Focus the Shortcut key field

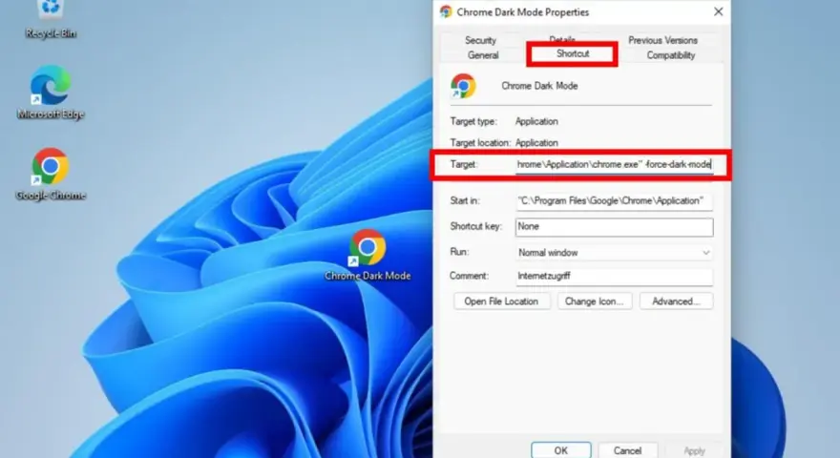click(x=615, y=226)
